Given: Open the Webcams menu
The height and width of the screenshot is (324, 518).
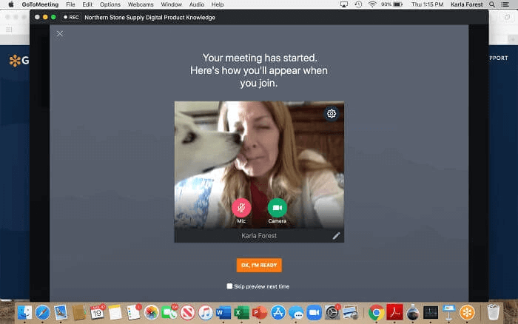Looking at the screenshot, I should click(x=139, y=4).
